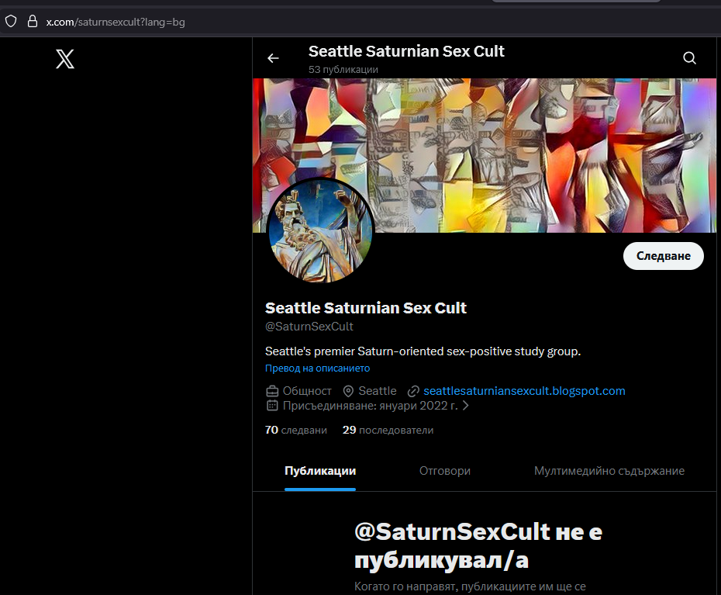Screen dimensions: 721x595
Task: Open the colorful header banner image
Action: pyautogui.click(x=485, y=155)
